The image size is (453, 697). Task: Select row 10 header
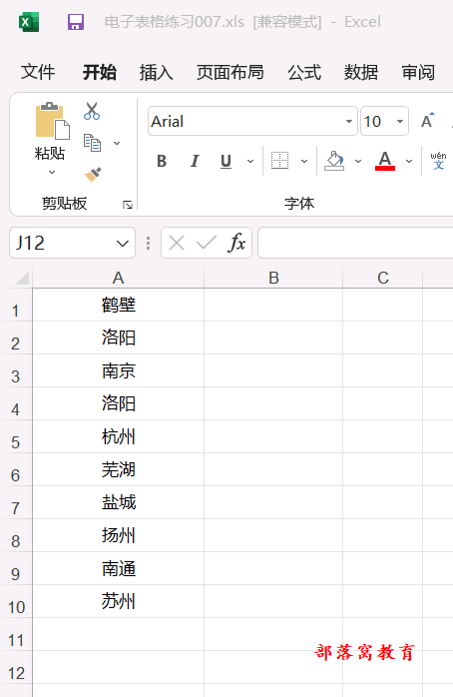(x=16, y=601)
